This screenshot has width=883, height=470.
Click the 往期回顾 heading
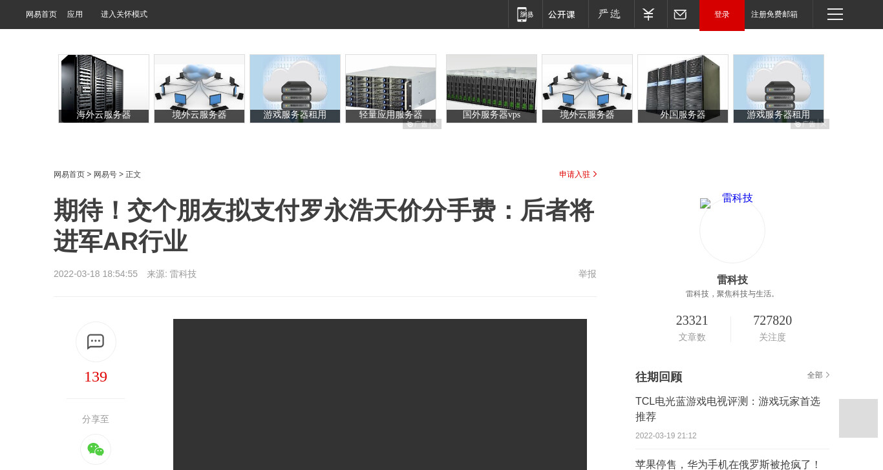click(659, 377)
